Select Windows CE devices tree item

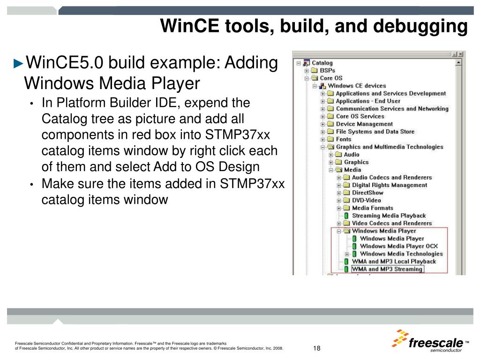[x=357, y=86]
